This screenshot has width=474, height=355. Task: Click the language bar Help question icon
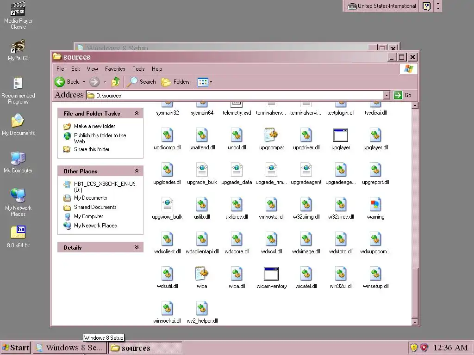click(x=426, y=6)
